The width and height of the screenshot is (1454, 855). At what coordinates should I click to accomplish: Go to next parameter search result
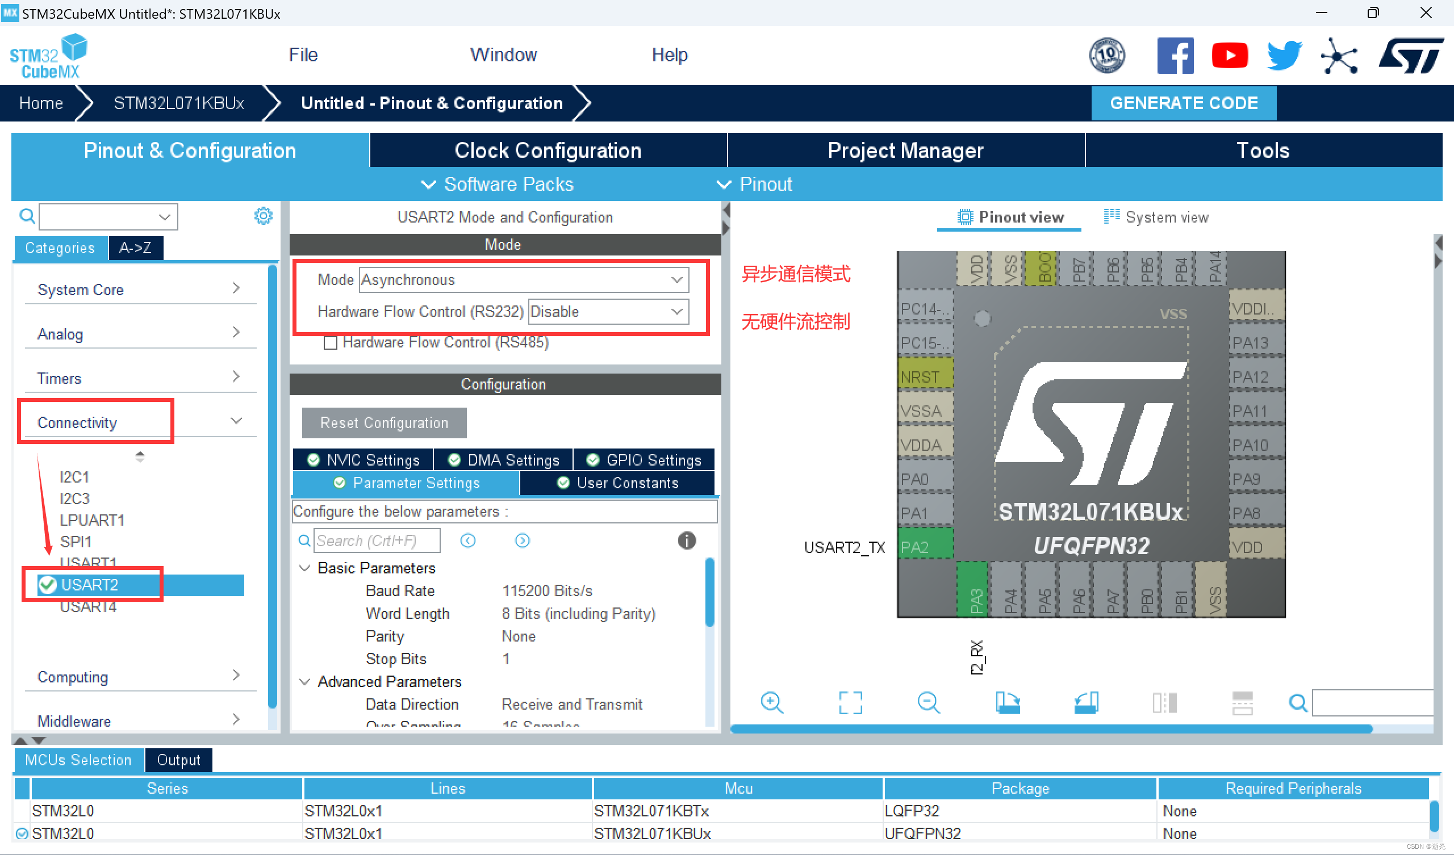pyautogui.click(x=522, y=540)
